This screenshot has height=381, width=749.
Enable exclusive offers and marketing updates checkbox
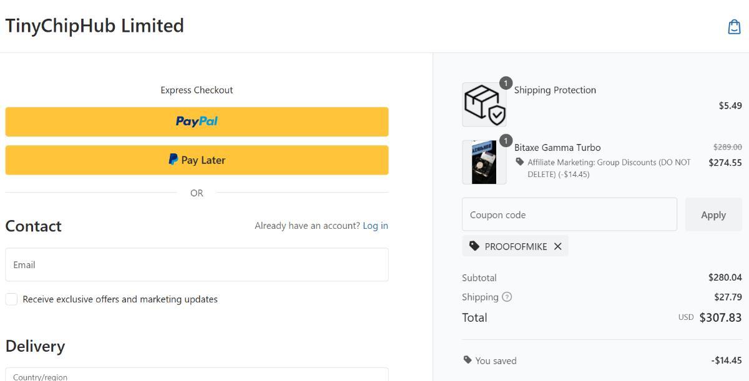12,299
